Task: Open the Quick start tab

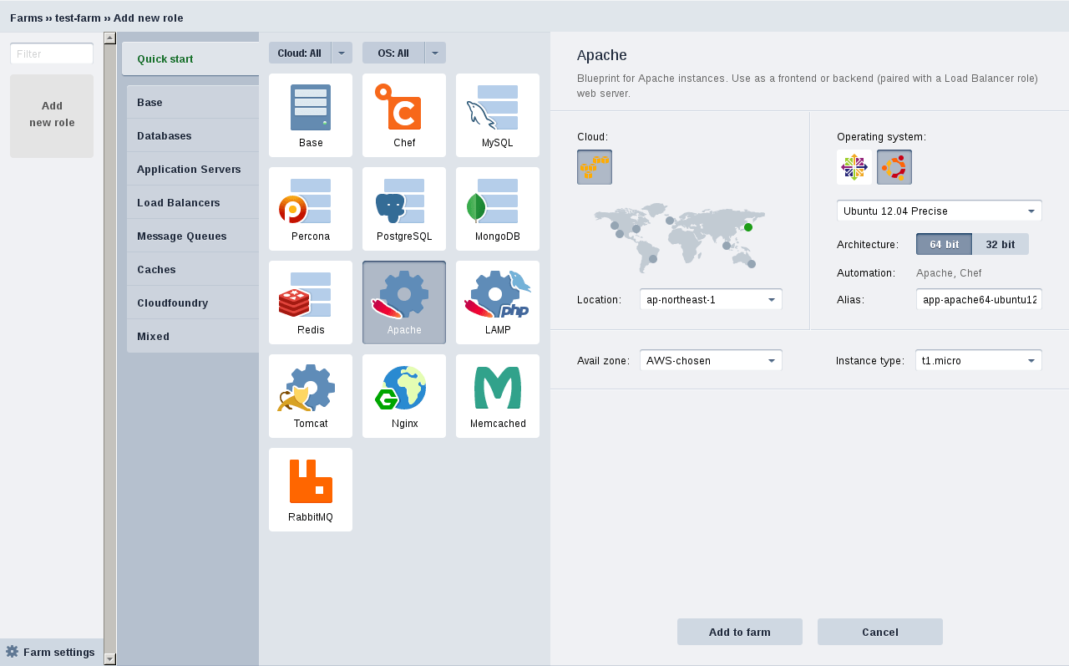Action: (x=190, y=59)
